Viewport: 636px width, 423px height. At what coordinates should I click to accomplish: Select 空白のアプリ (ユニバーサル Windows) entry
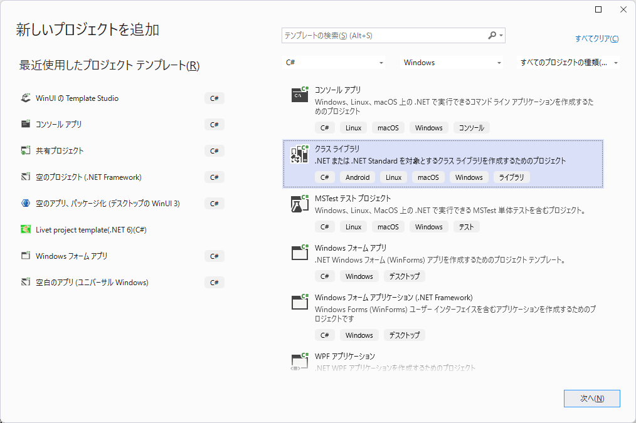(x=122, y=283)
